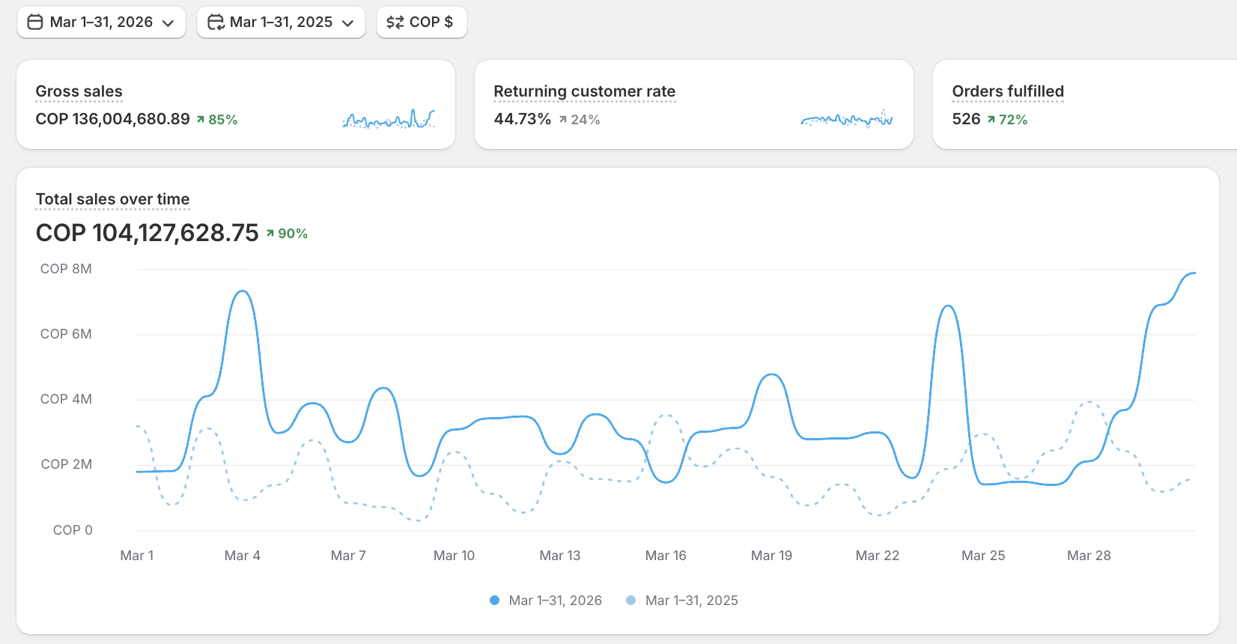This screenshot has height=644, width=1237.
Task: Toggle the Mar 1–31, 2025 legend series
Action: coord(682,601)
